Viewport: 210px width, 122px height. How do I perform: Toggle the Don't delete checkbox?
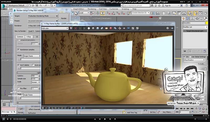click(18, 65)
